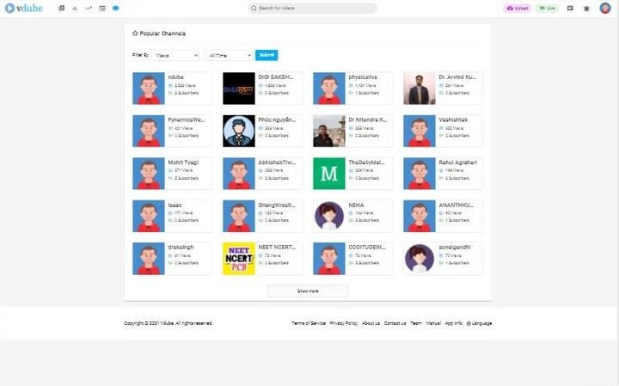The width and height of the screenshot is (619, 386).
Task: Click the Popular Channels heading text
Action: coord(162,34)
